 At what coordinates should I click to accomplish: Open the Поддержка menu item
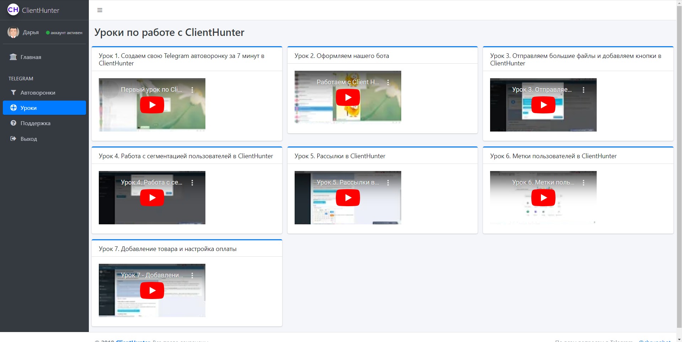point(44,123)
